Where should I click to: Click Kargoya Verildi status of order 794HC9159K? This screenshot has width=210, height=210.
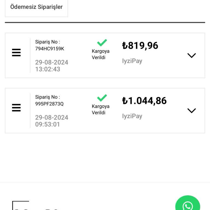pos(100,54)
